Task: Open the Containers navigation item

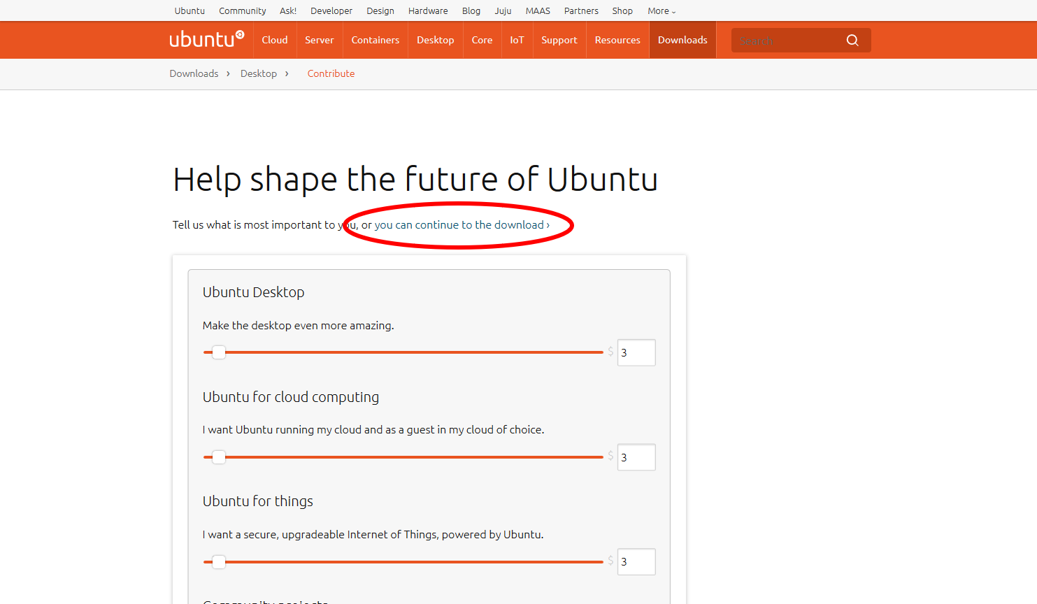Action: click(376, 40)
